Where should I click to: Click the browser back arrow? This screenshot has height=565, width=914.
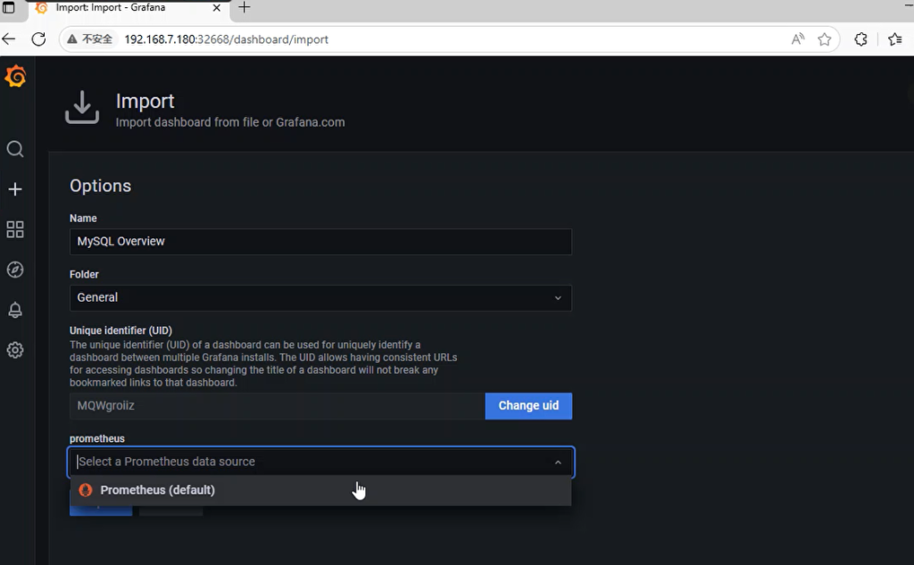(9, 39)
